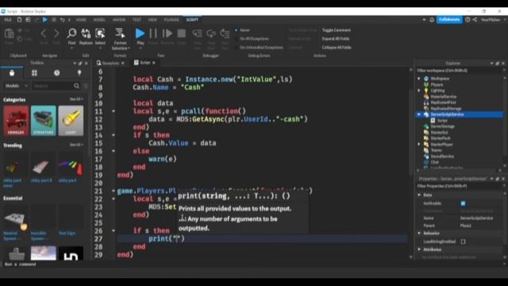Click the Collaborate button
508x286 pixels.
point(449,20)
